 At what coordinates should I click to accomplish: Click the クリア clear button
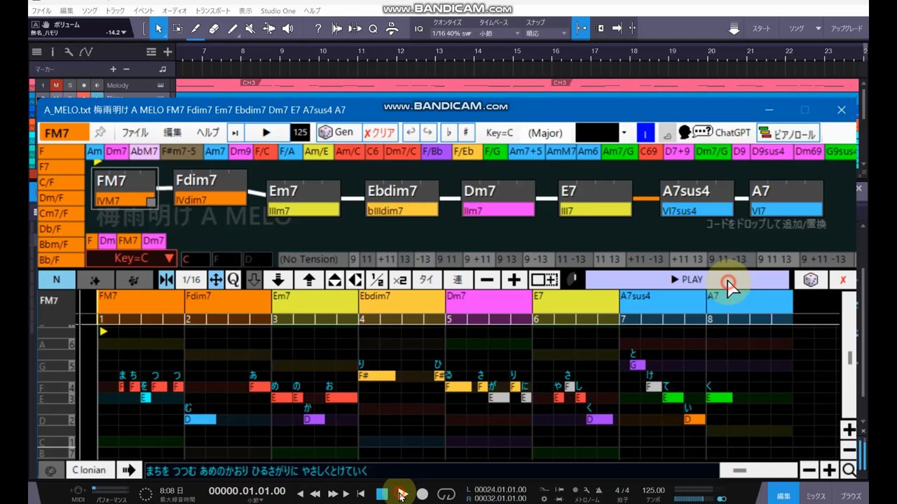(x=381, y=132)
